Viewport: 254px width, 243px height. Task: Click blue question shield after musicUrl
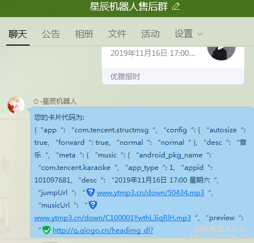tap(93, 205)
